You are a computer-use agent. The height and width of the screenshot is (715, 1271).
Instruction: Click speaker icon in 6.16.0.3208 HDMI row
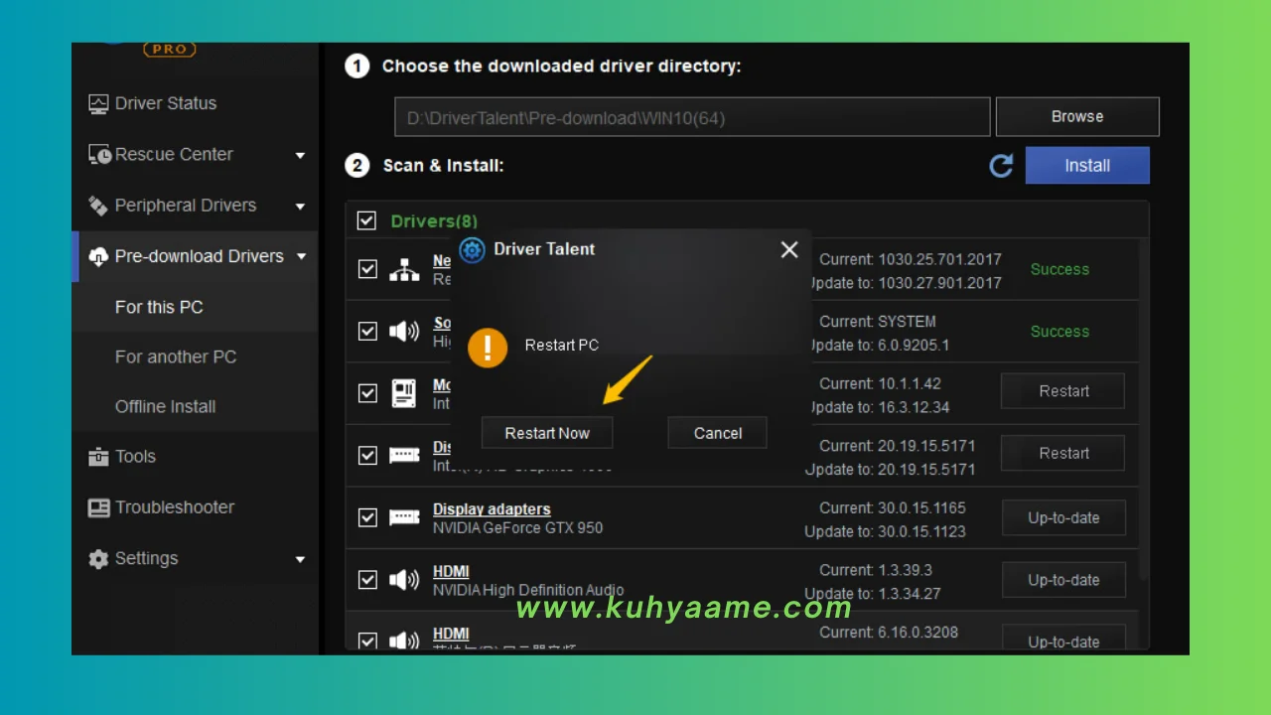(x=404, y=641)
